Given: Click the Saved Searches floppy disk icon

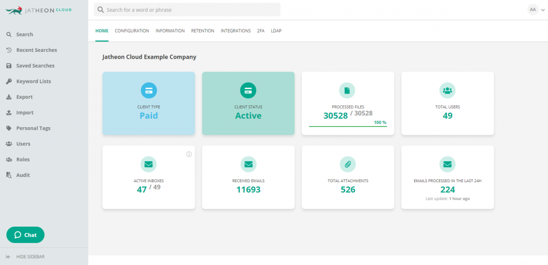Looking at the screenshot, I should [9, 66].
